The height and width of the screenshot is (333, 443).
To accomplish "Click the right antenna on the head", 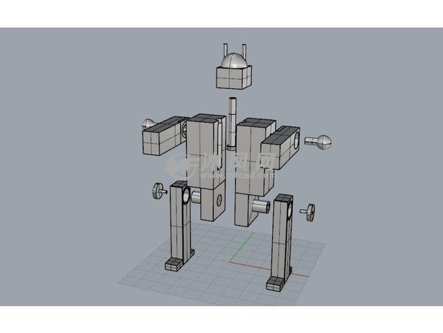I will [244, 50].
